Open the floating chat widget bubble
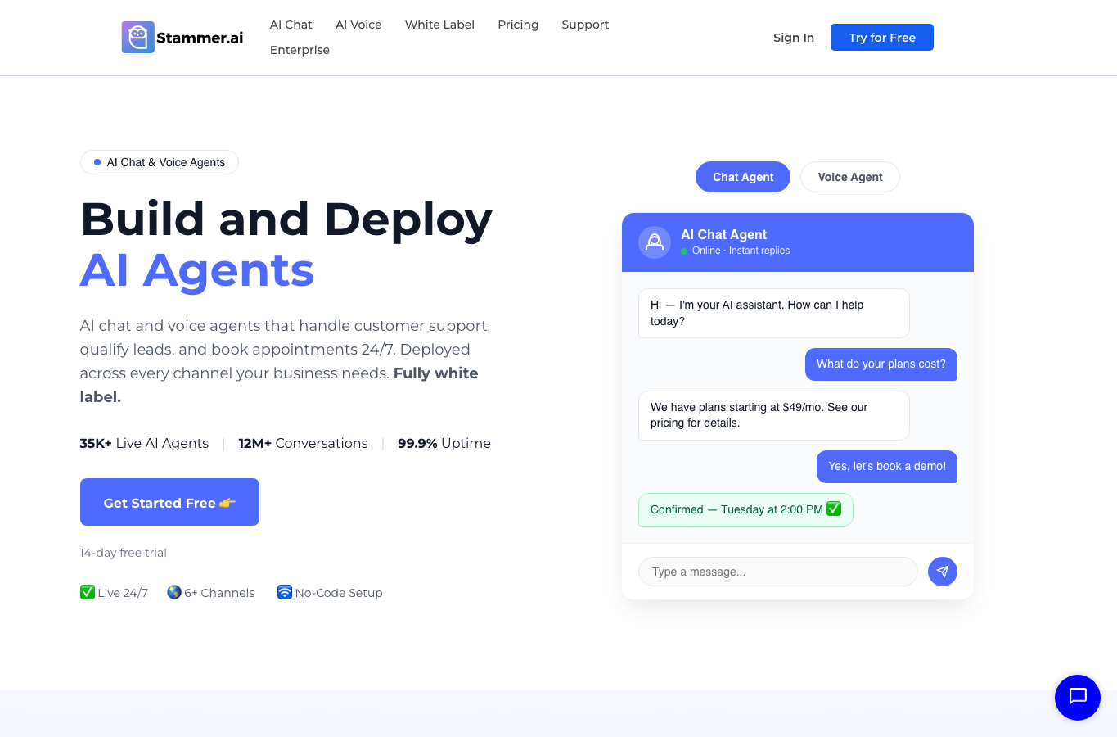Viewport: 1117px width, 737px height. [x=1078, y=698]
